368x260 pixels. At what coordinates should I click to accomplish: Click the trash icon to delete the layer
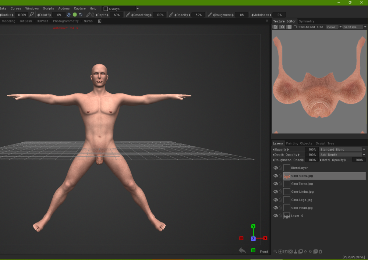pos(320,252)
